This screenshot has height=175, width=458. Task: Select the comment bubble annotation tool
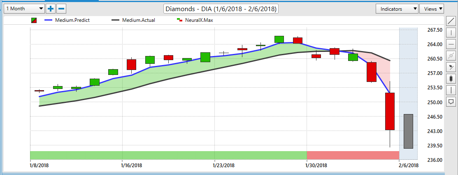pos(451,101)
